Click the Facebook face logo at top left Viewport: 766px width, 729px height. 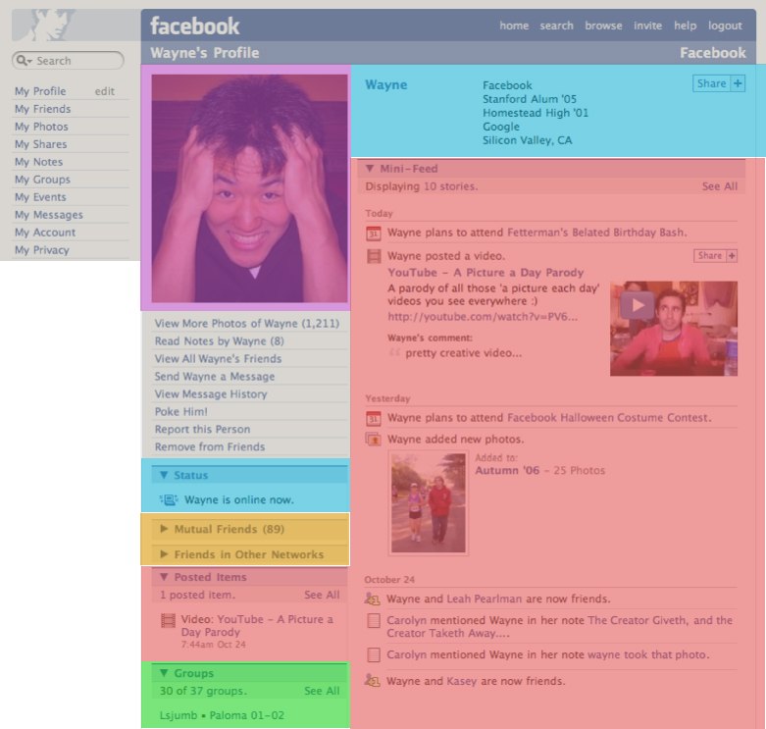(54, 25)
